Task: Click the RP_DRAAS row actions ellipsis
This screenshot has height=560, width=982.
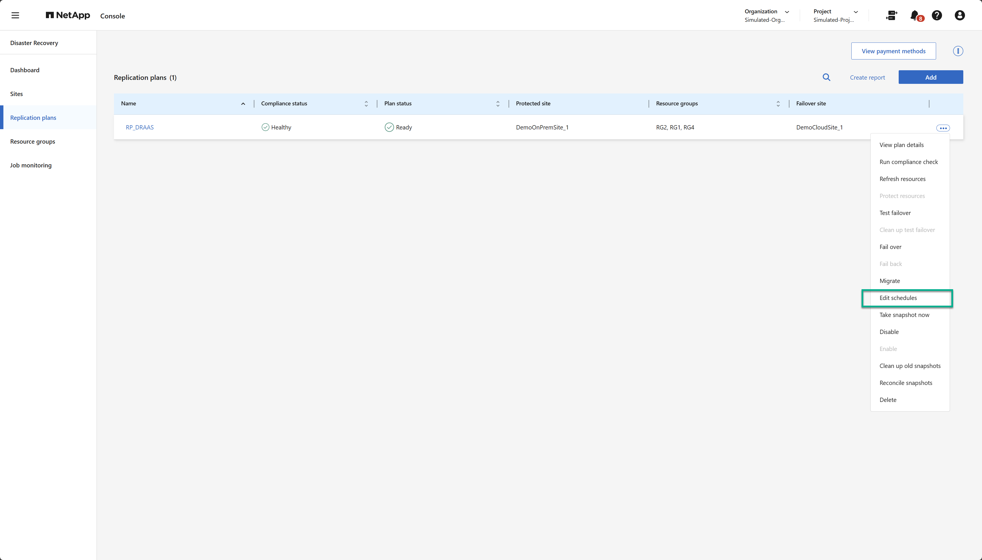Action: (x=943, y=128)
